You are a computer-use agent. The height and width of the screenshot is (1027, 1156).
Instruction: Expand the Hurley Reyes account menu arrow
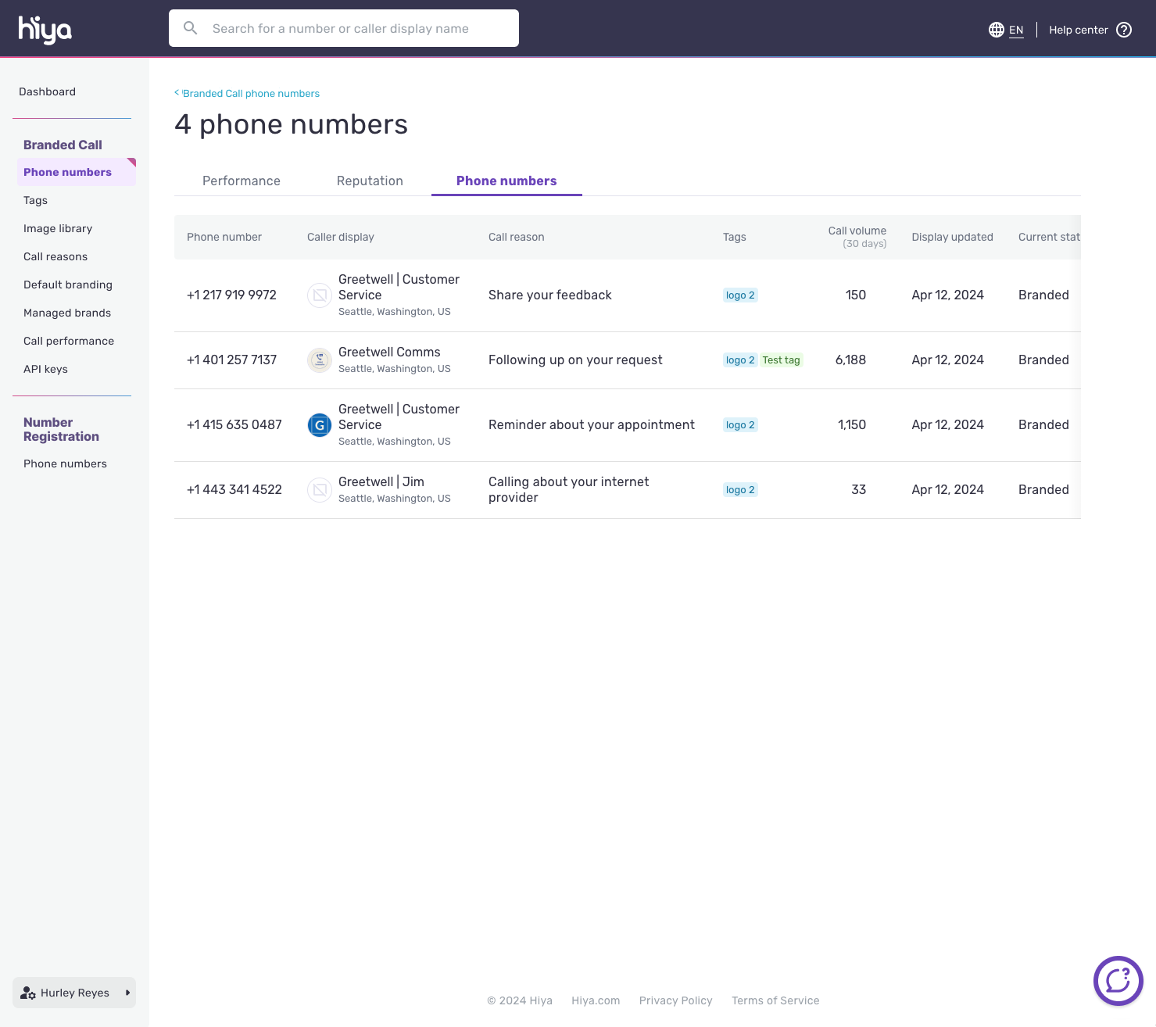click(127, 993)
